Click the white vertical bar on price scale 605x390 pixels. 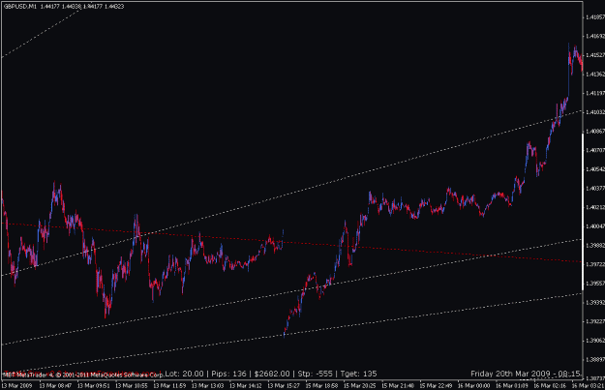[583, 212]
